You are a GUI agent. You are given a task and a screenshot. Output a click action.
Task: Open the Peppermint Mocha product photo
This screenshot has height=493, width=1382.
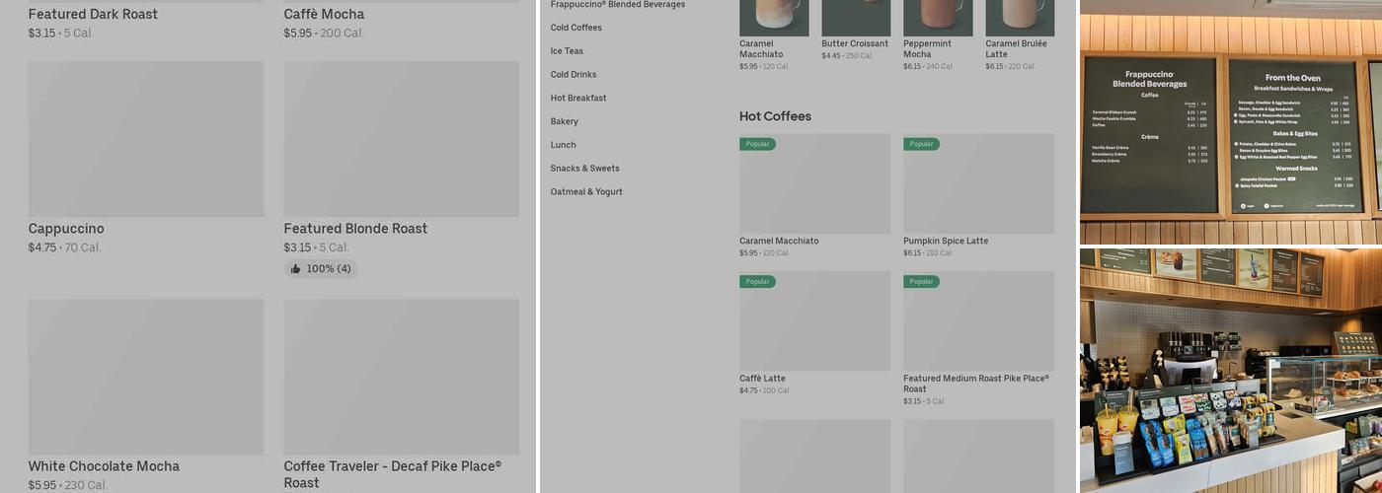938,18
